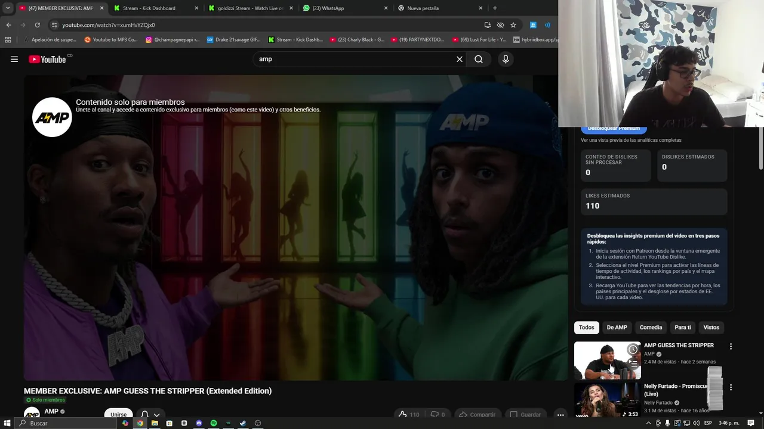Click 'Conteo de dislikes sin procesar' card
The width and height of the screenshot is (764, 429).
pyautogui.click(x=616, y=165)
